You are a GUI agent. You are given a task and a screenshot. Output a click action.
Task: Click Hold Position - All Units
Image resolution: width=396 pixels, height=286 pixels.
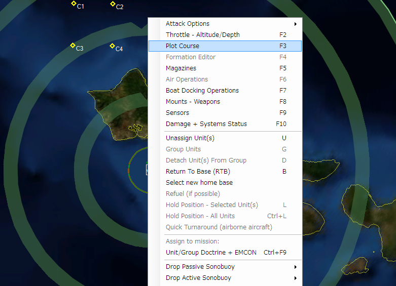[x=225, y=216]
